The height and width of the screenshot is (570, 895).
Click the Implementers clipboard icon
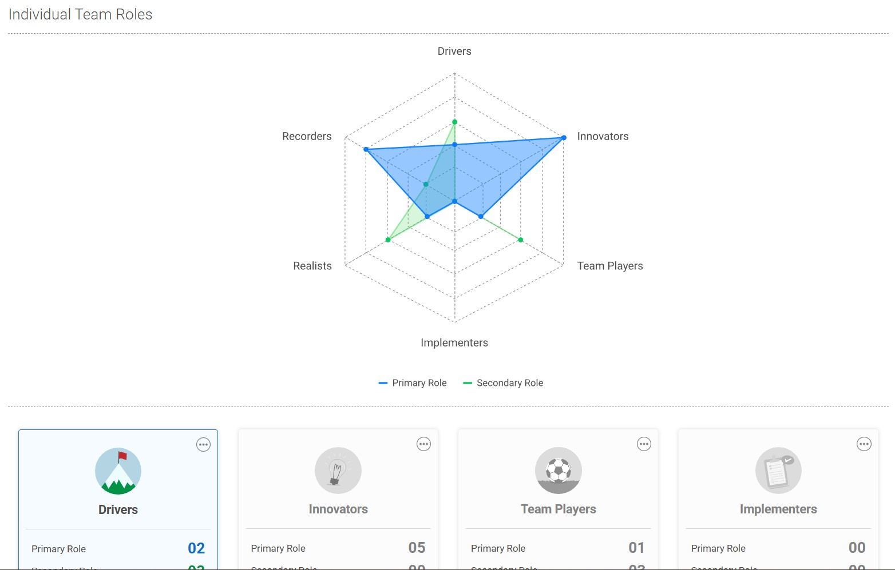click(x=778, y=471)
